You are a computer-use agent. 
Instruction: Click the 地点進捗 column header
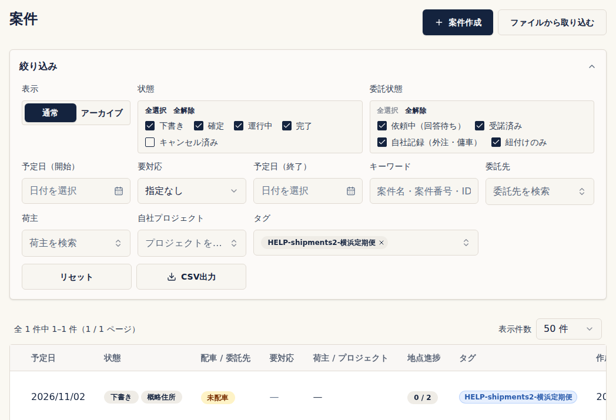tap(423, 358)
